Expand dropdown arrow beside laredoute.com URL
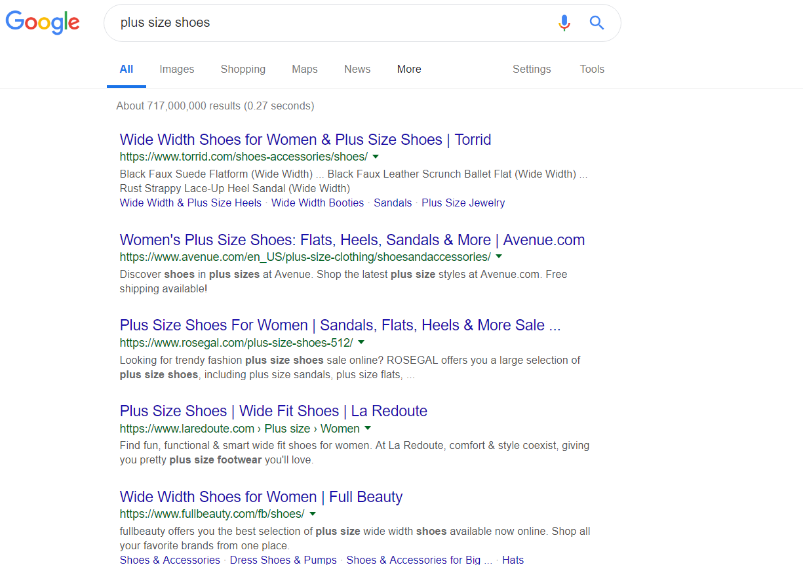803x565 pixels. (x=368, y=428)
